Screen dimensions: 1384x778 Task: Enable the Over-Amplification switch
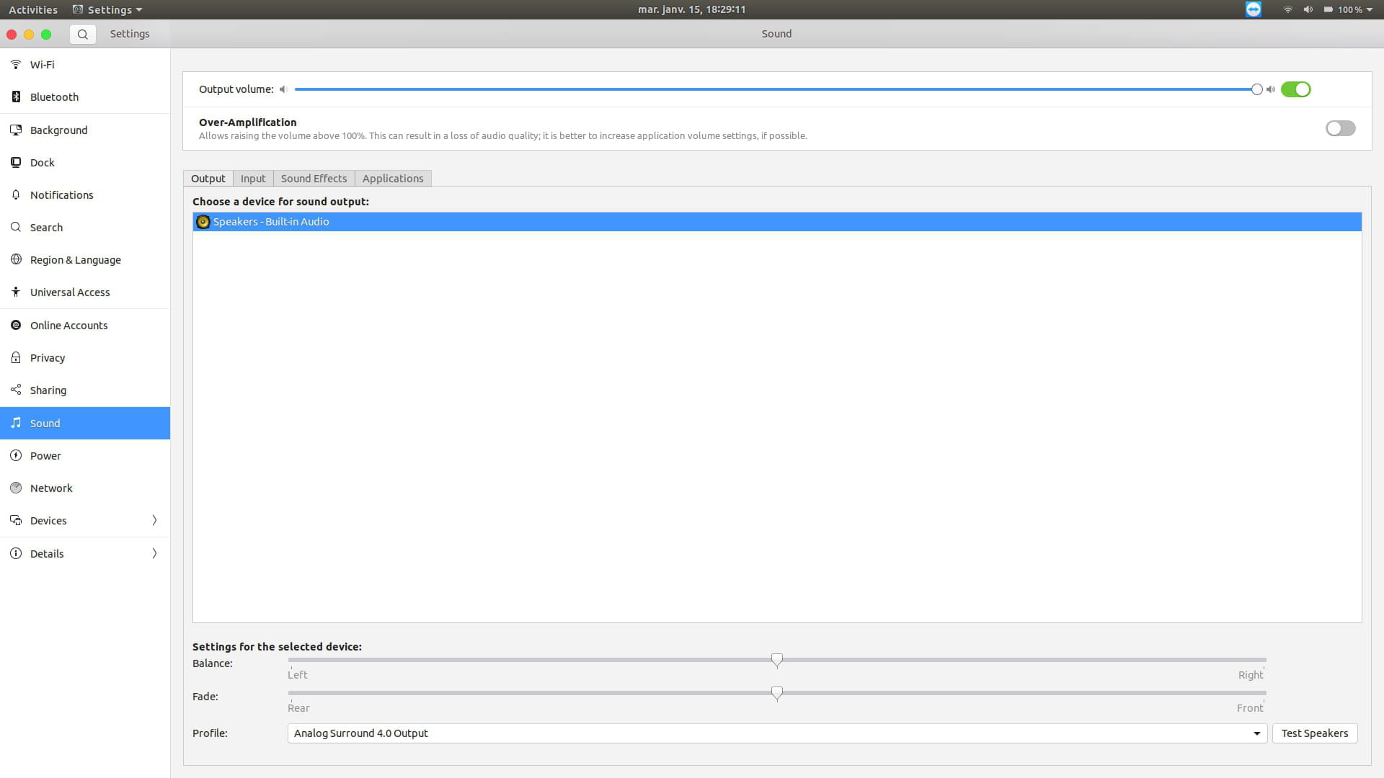(x=1340, y=128)
